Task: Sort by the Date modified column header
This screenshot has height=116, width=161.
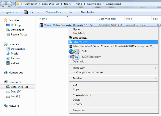Action: click(111, 19)
